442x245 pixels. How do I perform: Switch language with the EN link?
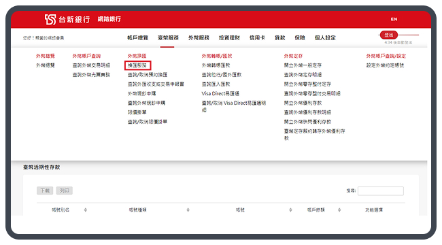click(x=394, y=19)
